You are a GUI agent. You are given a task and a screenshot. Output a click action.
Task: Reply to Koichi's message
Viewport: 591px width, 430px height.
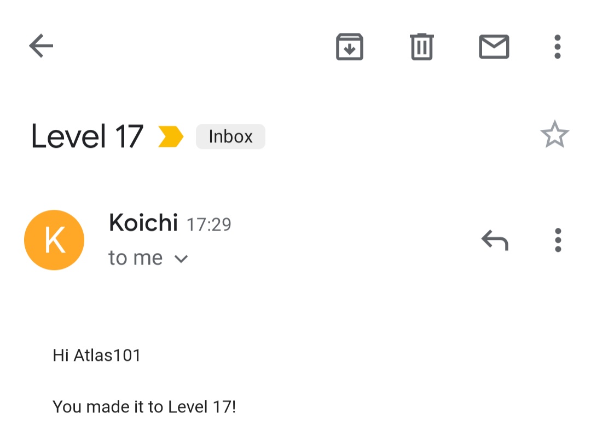[495, 240]
